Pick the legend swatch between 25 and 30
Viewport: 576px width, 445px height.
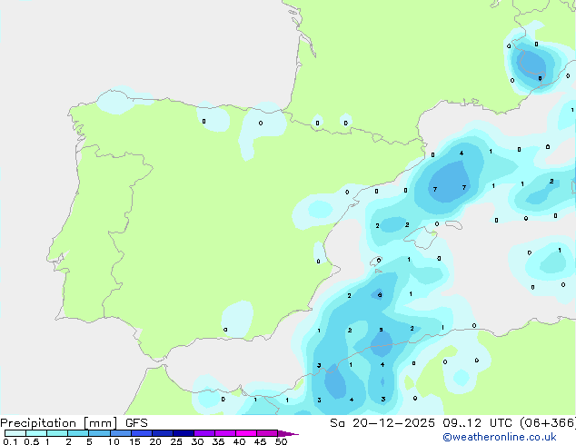point(184,433)
